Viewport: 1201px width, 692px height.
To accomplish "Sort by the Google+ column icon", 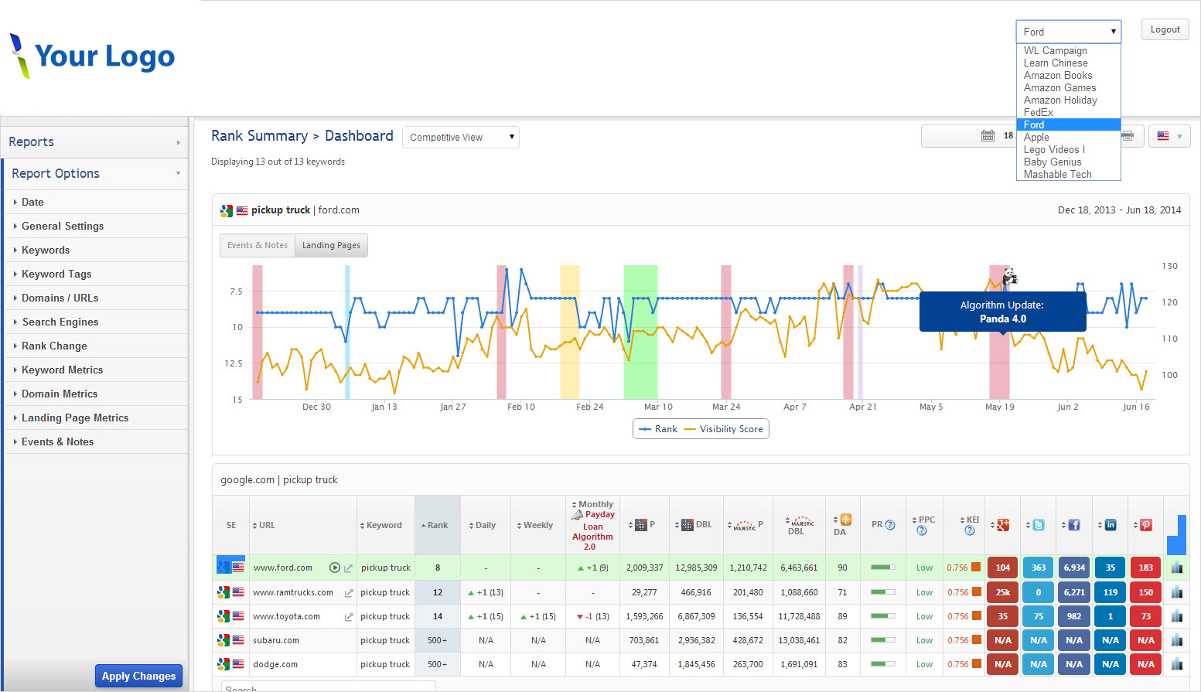I will [x=1001, y=524].
